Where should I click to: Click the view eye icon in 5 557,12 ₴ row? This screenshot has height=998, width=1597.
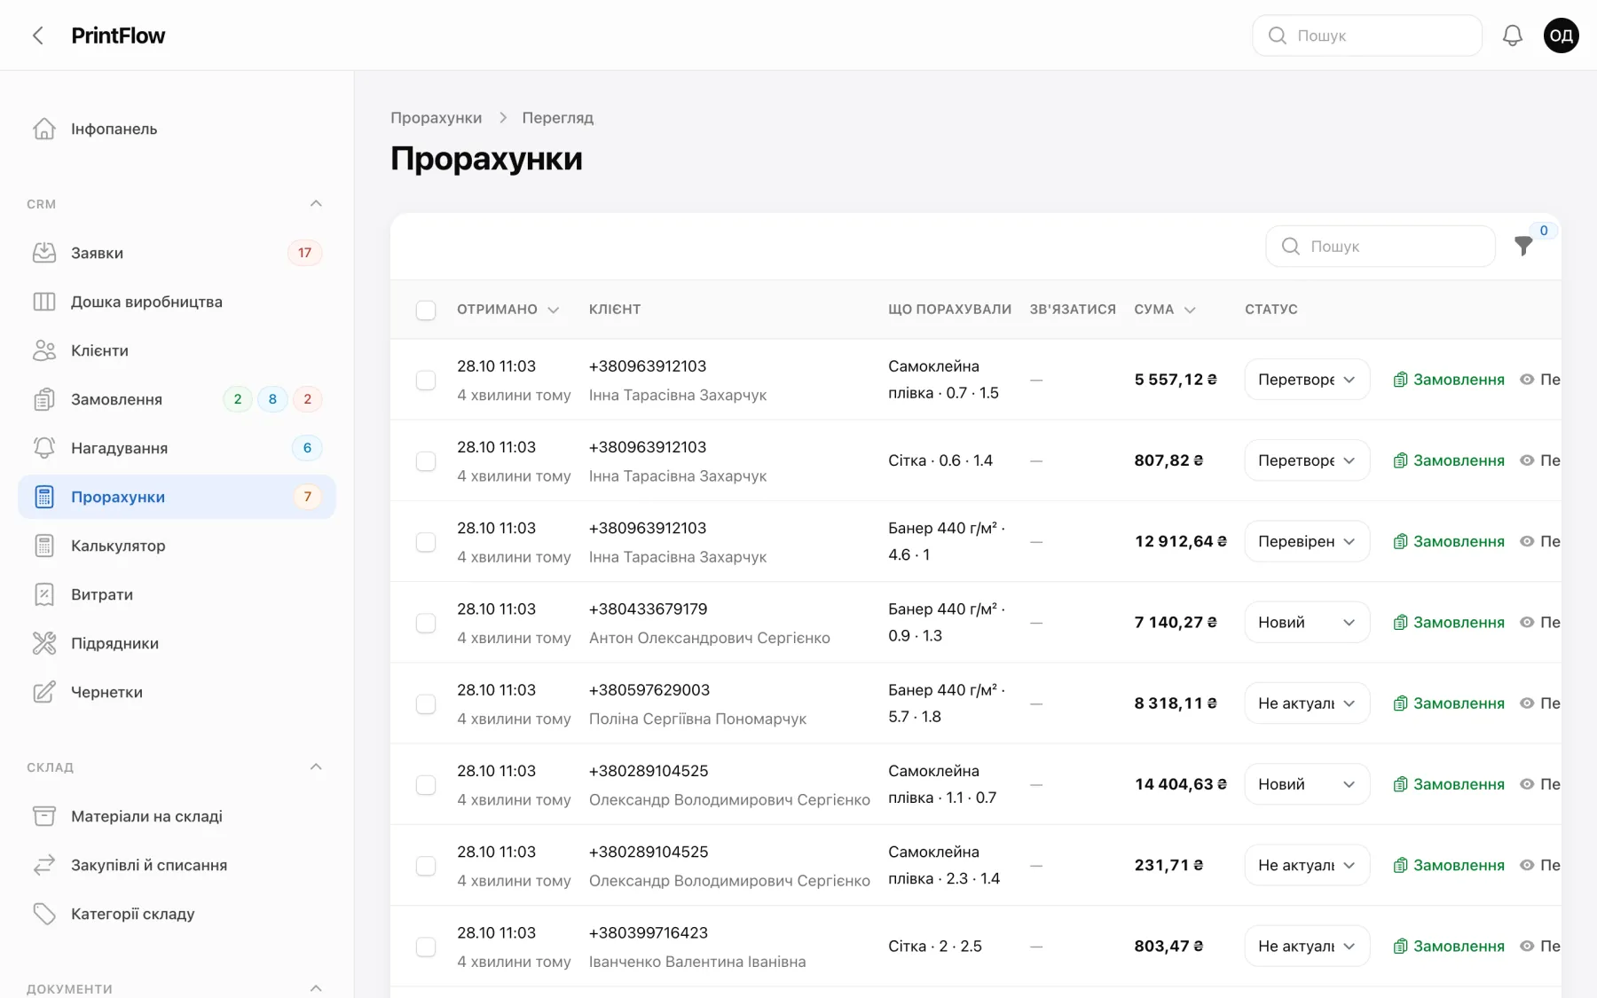pyautogui.click(x=1527, y=380)
